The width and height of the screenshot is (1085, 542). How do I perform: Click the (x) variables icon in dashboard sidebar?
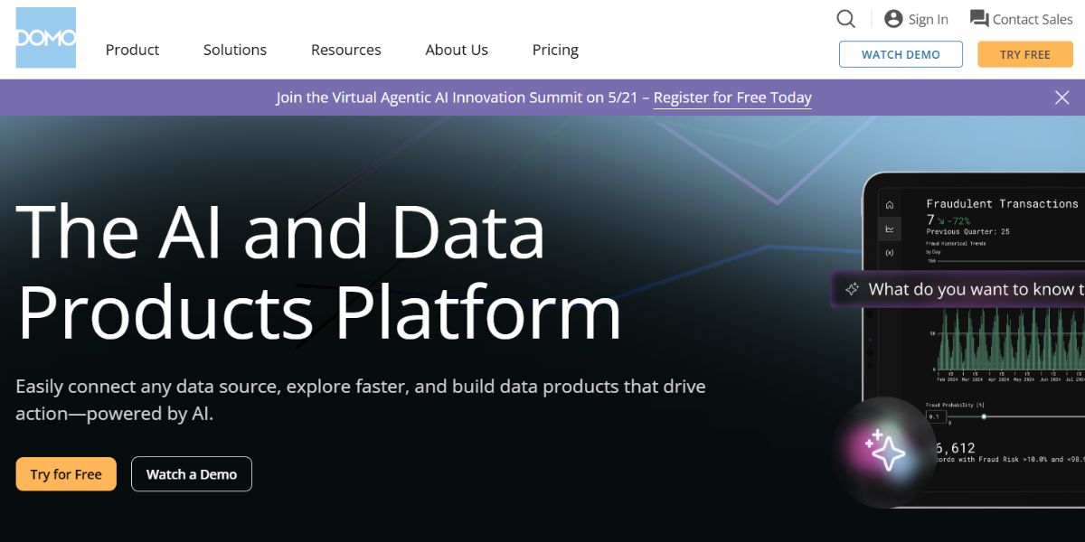(890, 253)
